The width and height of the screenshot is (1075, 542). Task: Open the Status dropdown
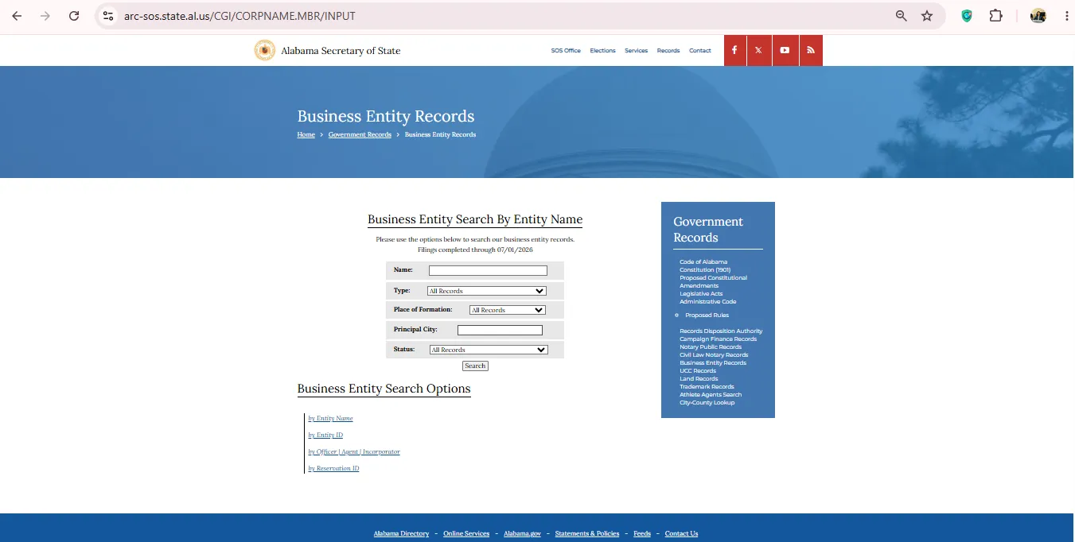(x=489, y=350)
